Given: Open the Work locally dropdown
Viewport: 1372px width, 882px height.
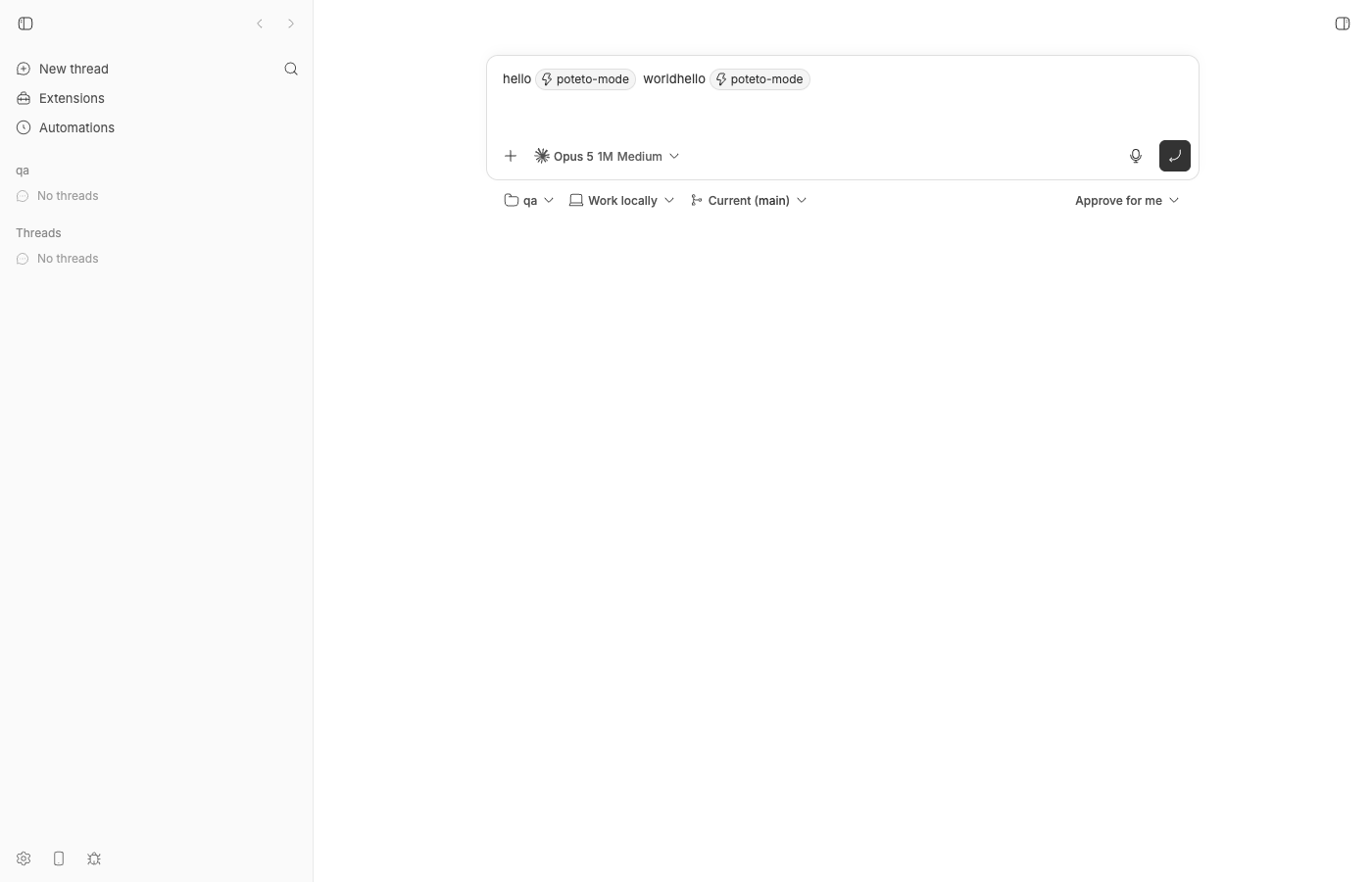Looking at the screenshot, I should (622, 200).
